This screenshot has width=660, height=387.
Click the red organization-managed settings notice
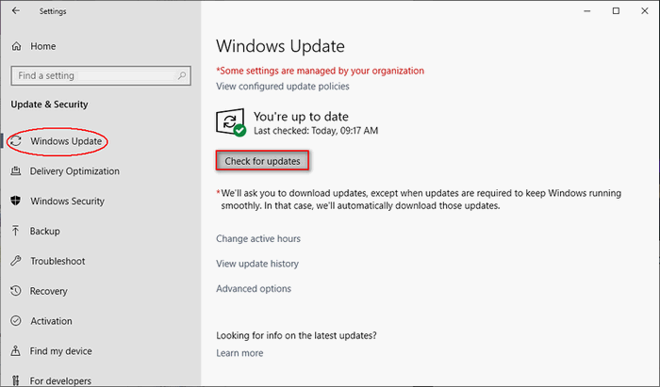[x=320, y=71]
